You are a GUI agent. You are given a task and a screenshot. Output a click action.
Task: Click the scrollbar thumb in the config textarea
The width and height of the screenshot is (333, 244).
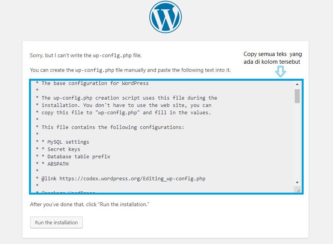[297, 96]
